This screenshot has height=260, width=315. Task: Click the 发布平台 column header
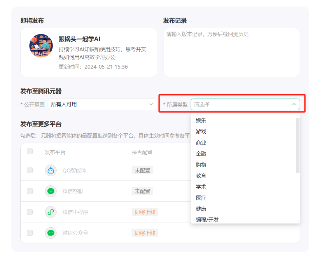click(55, 152)
